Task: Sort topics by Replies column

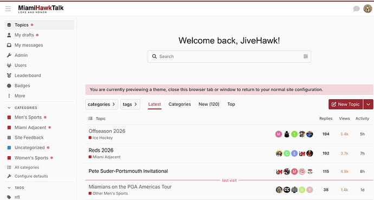Action: [x=326, y=119]
